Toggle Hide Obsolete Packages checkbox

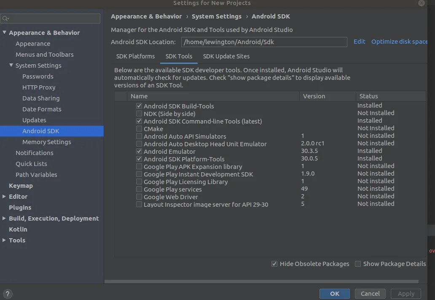coord(274,264)
